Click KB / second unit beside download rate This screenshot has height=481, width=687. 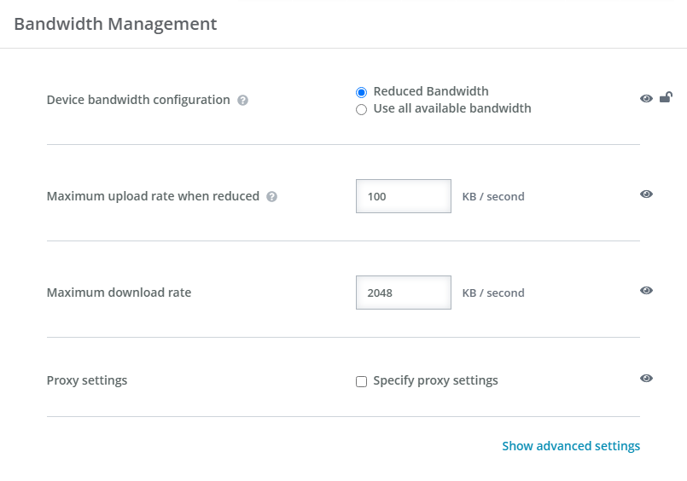(493, 293)
